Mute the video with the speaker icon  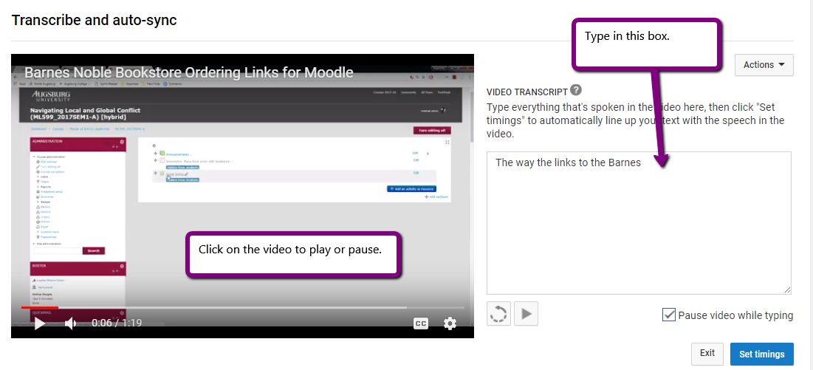tap(70, 324)
